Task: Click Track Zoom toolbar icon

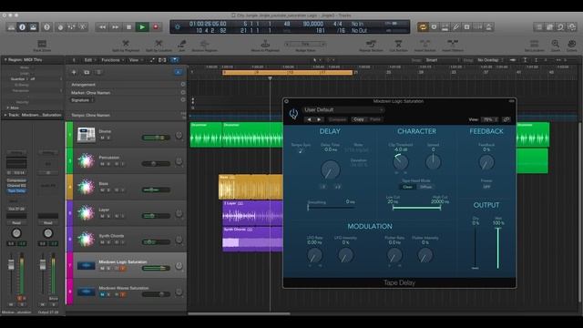Action: pos(42,46)
